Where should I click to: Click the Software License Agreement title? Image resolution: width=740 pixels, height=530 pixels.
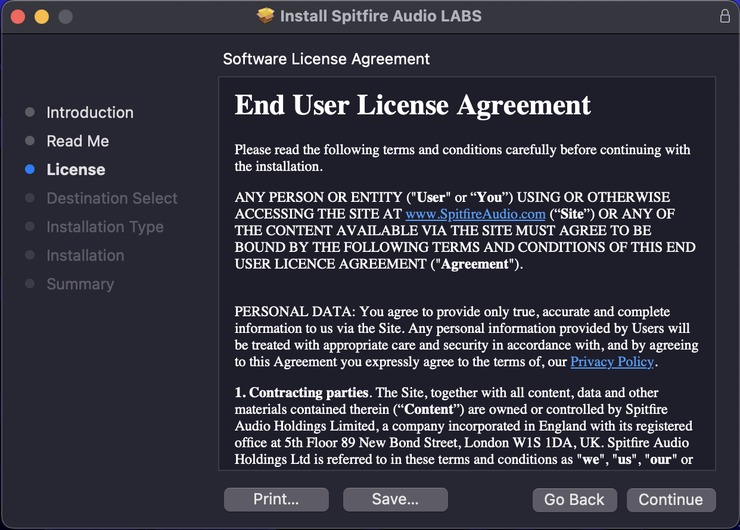click(x=326, y=59)
